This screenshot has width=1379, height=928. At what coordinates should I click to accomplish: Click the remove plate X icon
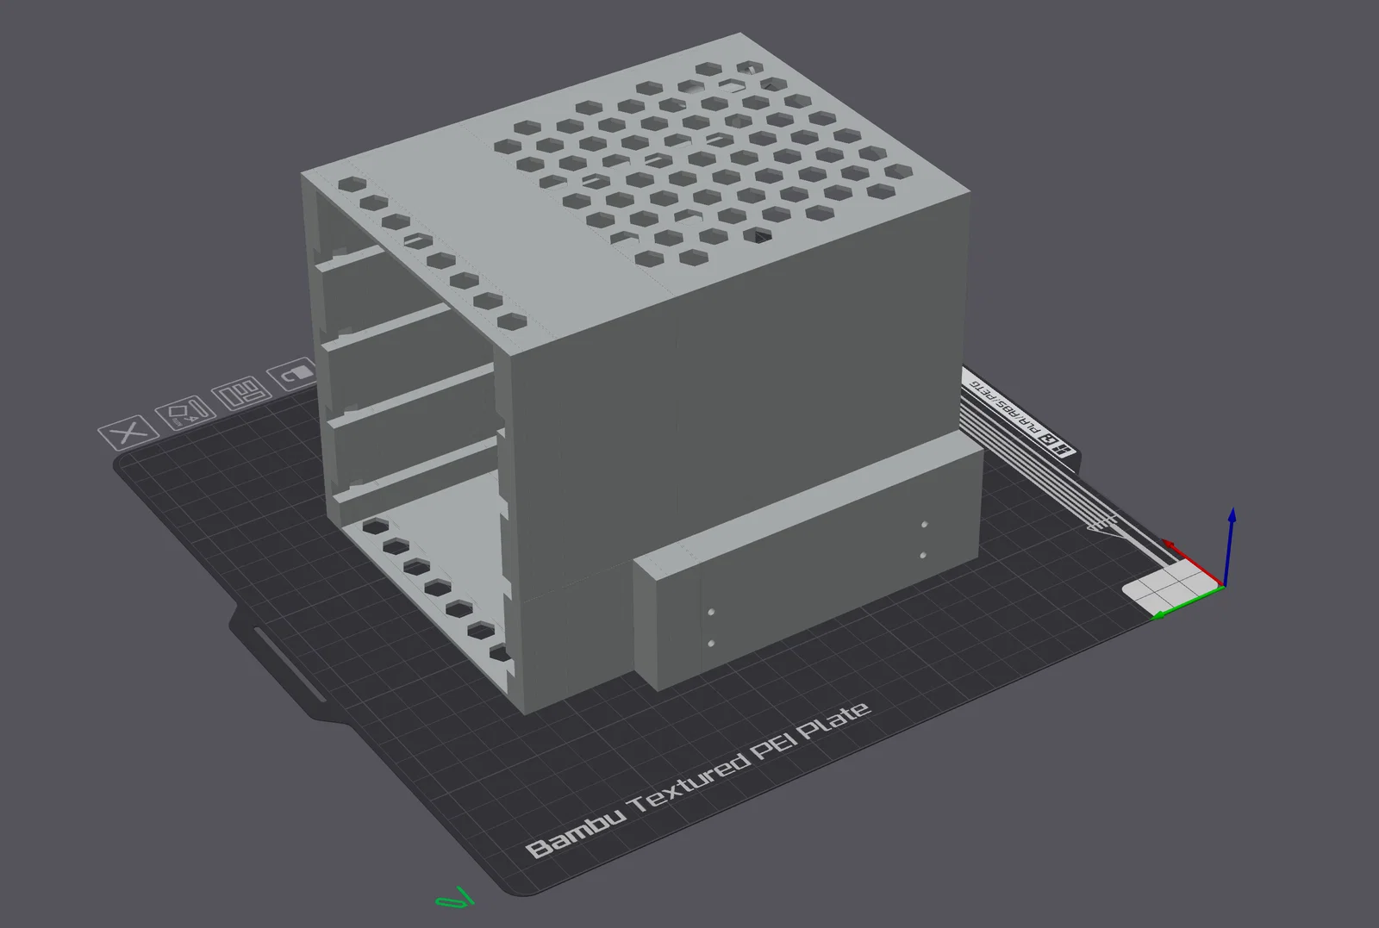(x=128, y=432)
